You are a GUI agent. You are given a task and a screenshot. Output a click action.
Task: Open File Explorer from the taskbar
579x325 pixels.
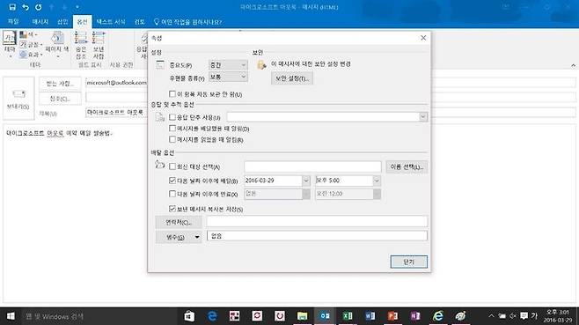click(x=303, y=316)
